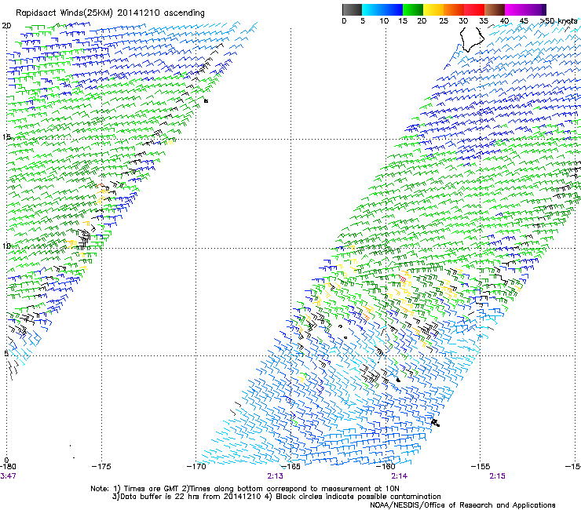Click the longitude axis label '-180'

(8, 467)
